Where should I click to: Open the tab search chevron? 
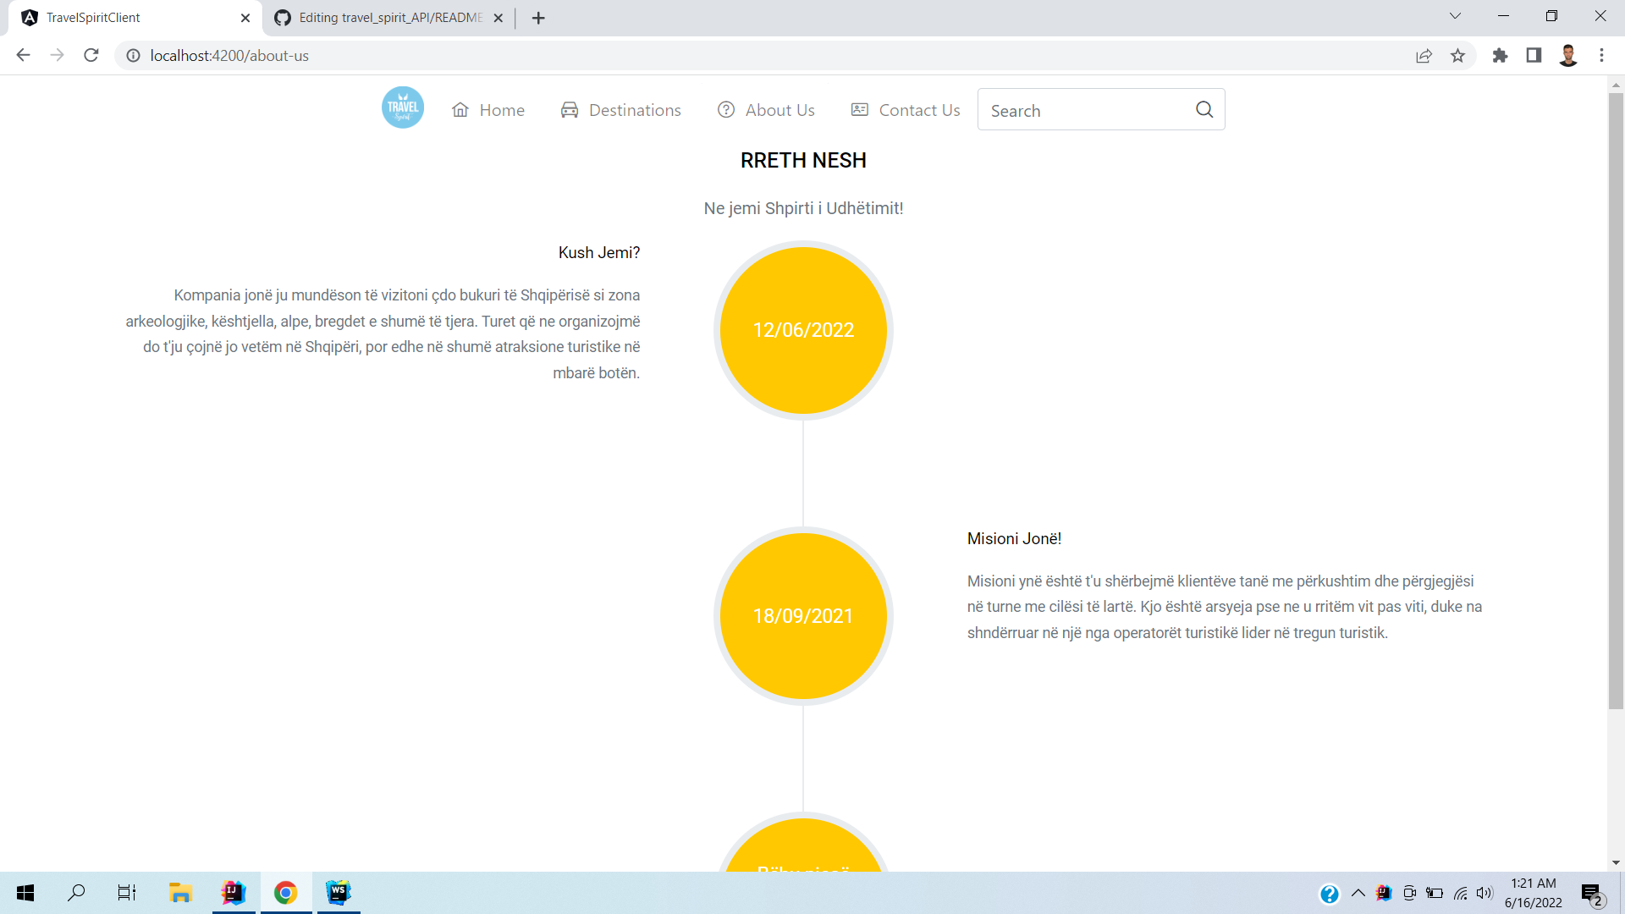tap(1455, 16)
